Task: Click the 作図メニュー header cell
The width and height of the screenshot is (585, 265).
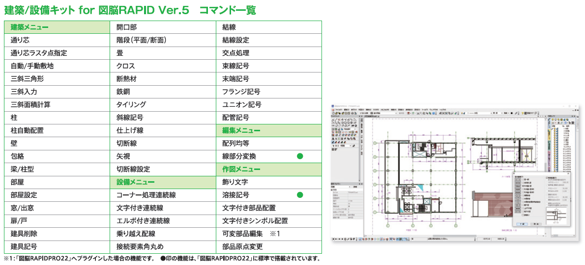Action: click(268, 169)
